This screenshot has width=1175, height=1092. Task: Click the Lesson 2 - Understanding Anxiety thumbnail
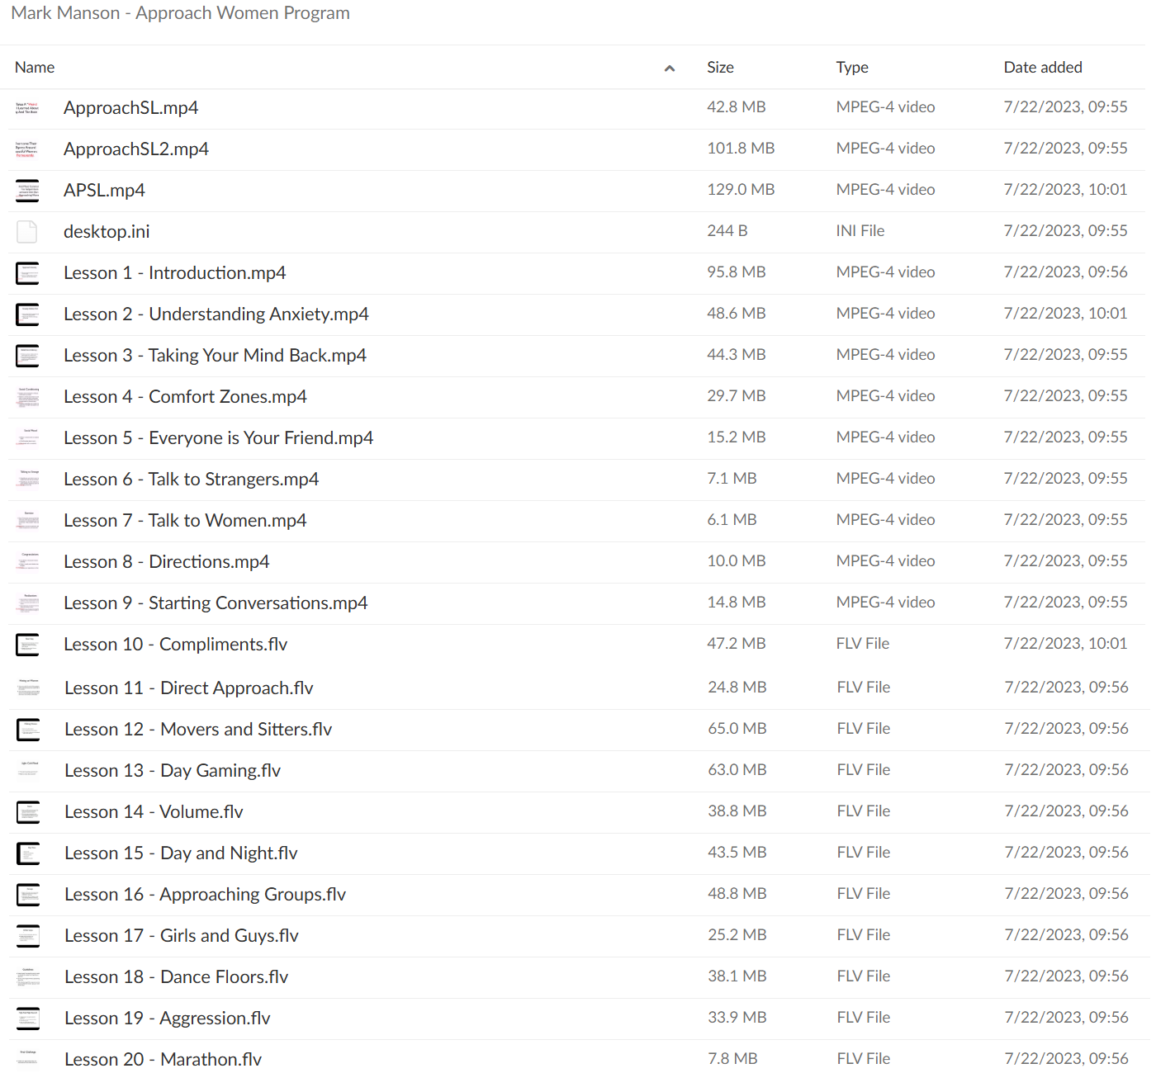27,314
